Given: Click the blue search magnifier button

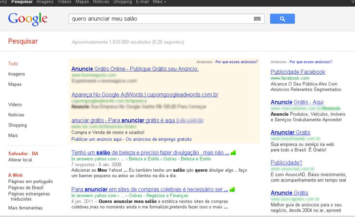Looking at the screenshot, I should pyautogui.click(x=282, y=19).
